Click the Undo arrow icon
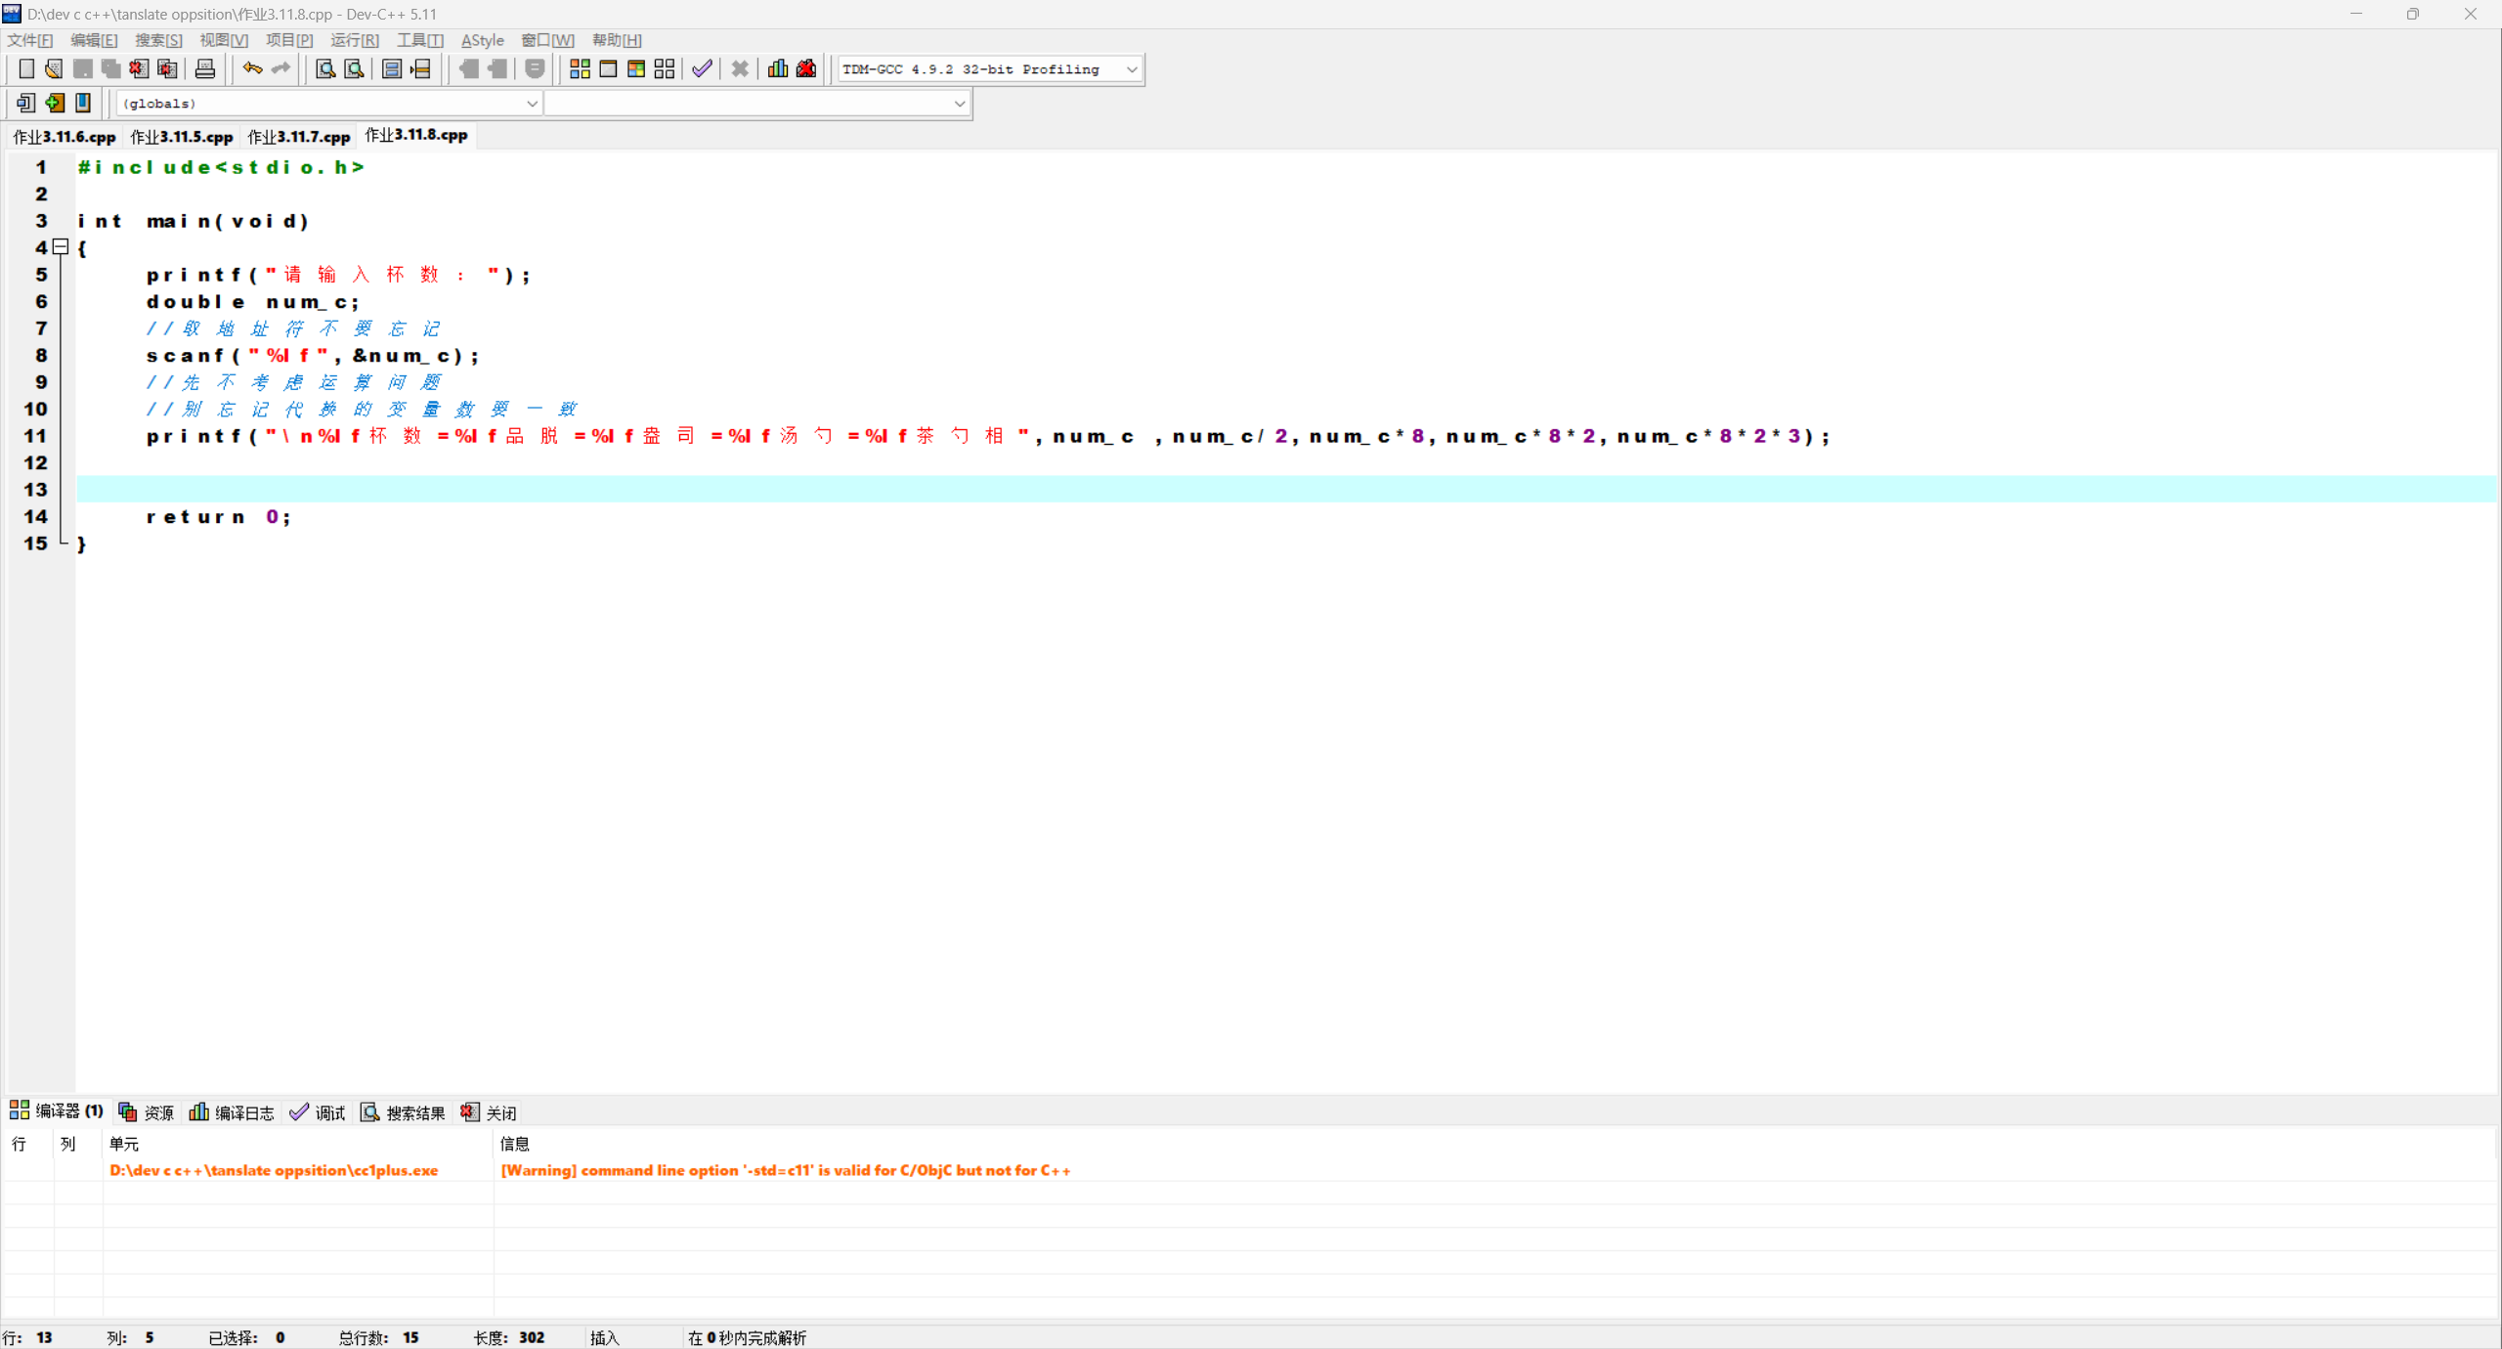The width and height of the screenshot is (2502, 1349). (x=252, y=68)
